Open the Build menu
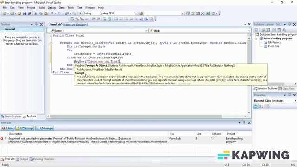 click(41, 8)
